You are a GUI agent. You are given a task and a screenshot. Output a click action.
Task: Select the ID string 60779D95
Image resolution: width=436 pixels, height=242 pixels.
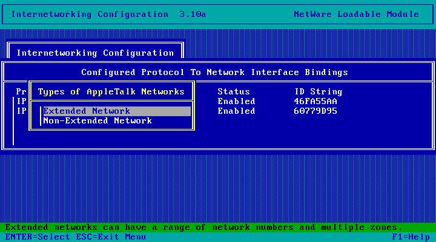(x=315, y=111)
